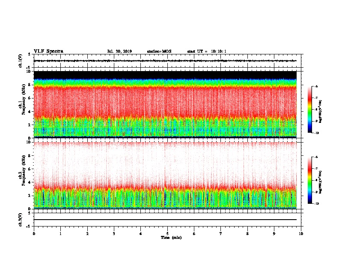Click the ch.2 color bar log(PSD) unit label

[321, 182]
